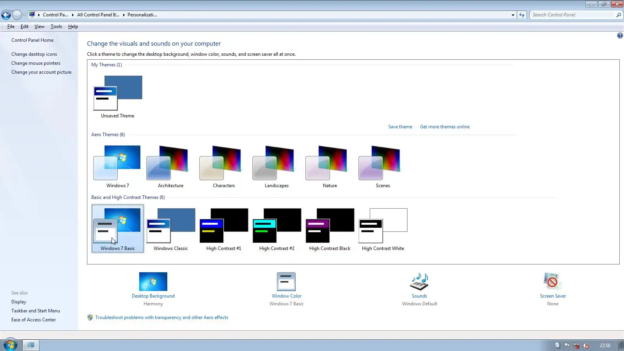
Task: Select the Windows 7 Basic theme
Action: [117, 229]
